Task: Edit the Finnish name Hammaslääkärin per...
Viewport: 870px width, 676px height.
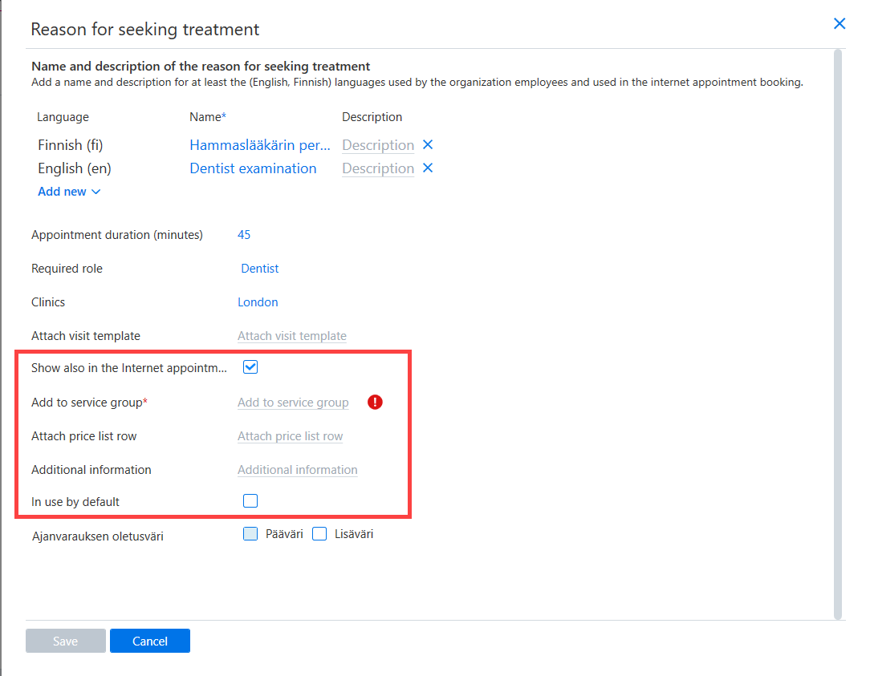Action: point(260,145)
